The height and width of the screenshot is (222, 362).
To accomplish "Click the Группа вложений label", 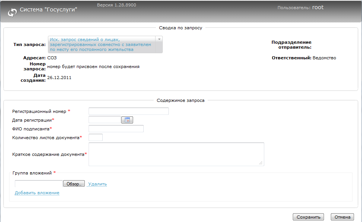I will coord(32,173).
